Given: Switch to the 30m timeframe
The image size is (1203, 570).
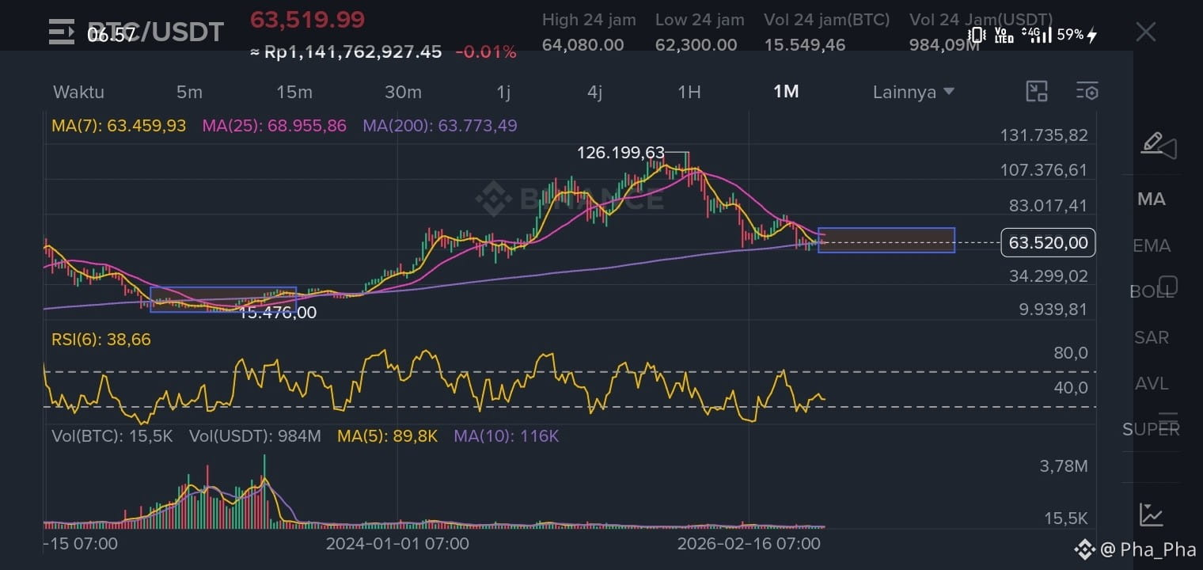Looking at the screenshot, I should coord(403,92).
